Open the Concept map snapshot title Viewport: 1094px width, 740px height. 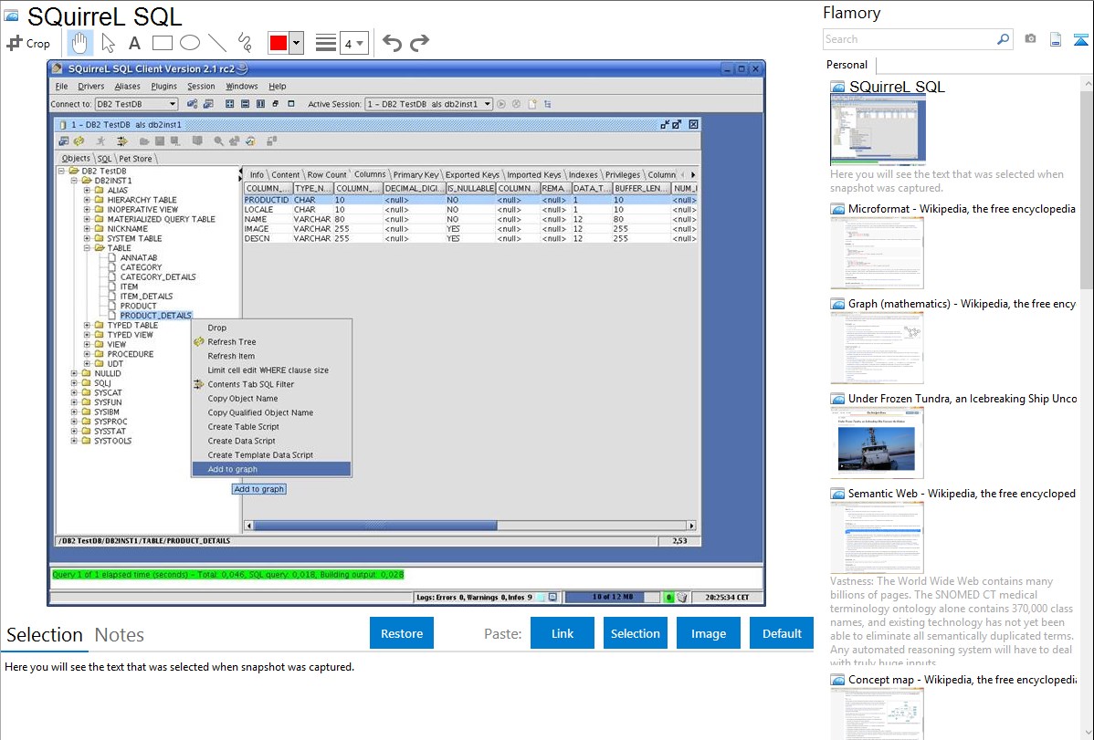tap(962, 680)
